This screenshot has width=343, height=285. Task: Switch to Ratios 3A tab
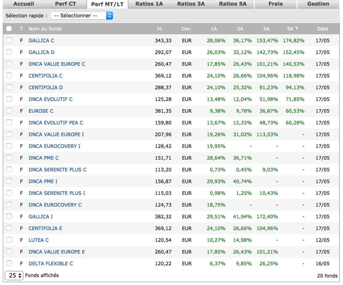(x=191, y=4)
